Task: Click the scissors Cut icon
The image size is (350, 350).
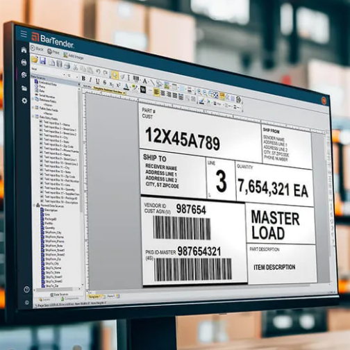Action: 75,67
